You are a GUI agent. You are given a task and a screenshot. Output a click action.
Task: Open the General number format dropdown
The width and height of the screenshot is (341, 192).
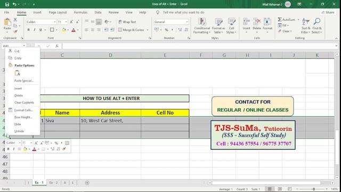187,22
